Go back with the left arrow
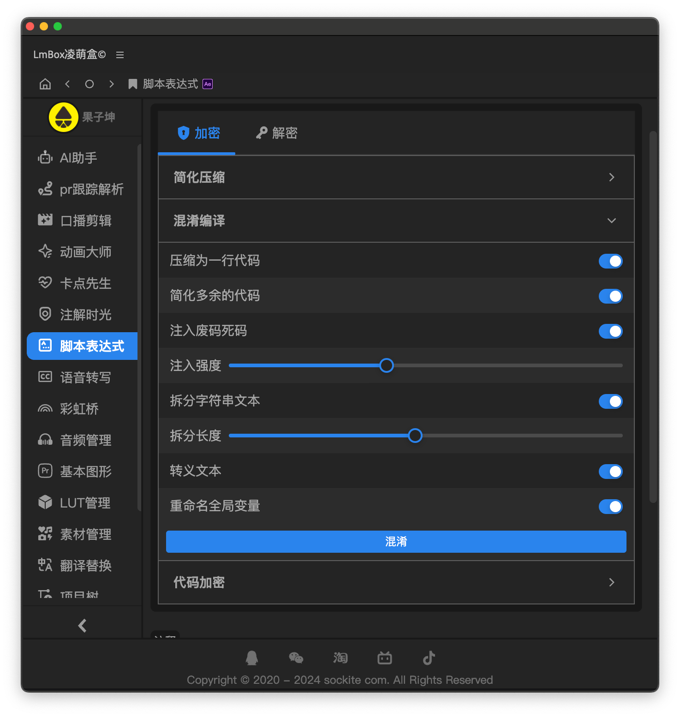Viewport: 680px width, 717px height. click(67, 84)
